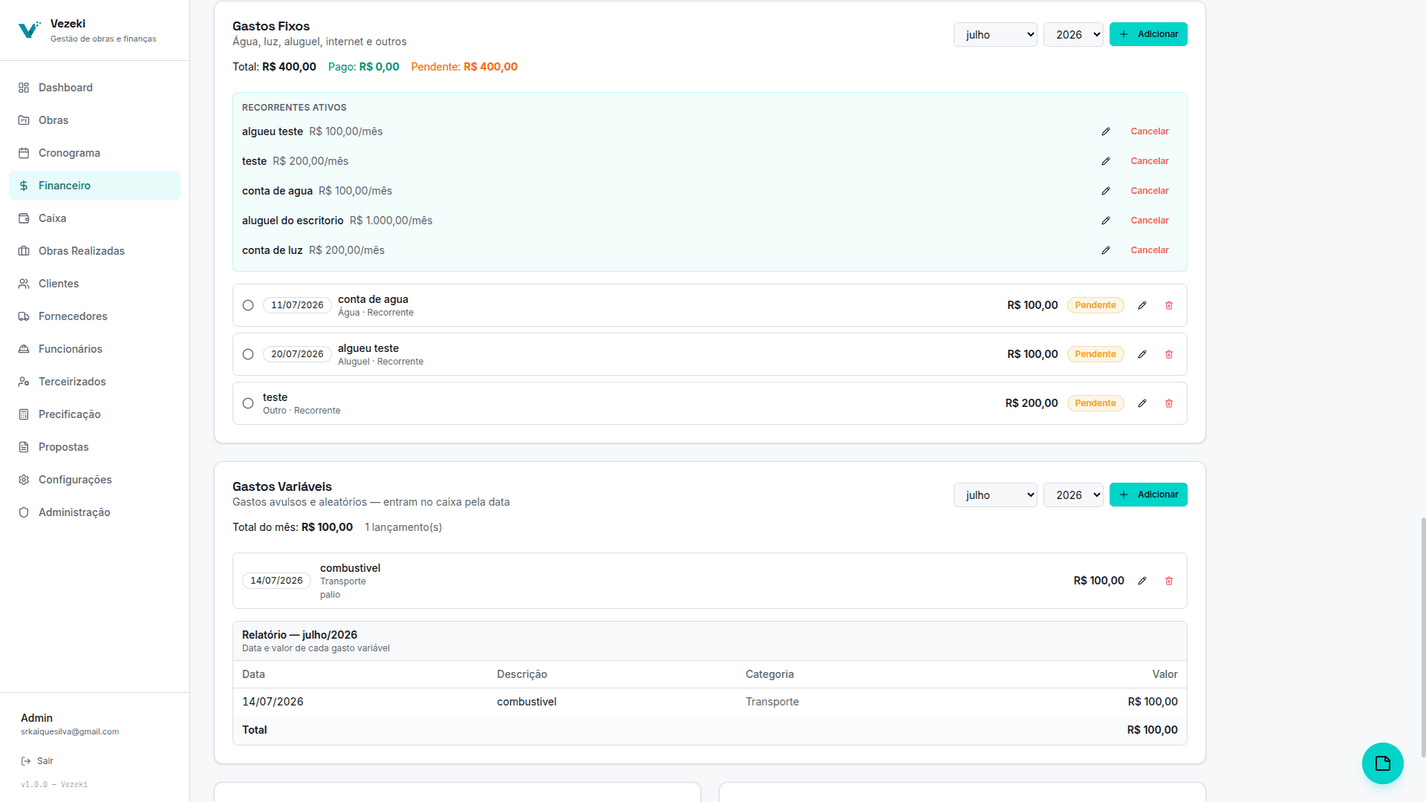Click Pendente badge on conta de agua
This screenshot has height=802, width=1426.
tap(1095, 305)
